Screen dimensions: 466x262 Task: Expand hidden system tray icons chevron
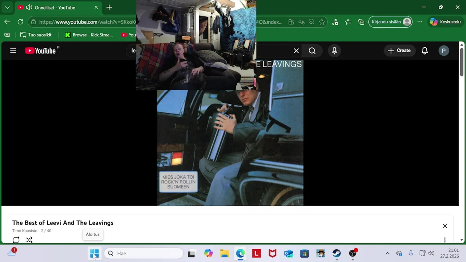click(x=387, y=253)
